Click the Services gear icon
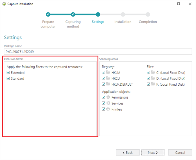The image size is (196, 160). coord(108,103)
